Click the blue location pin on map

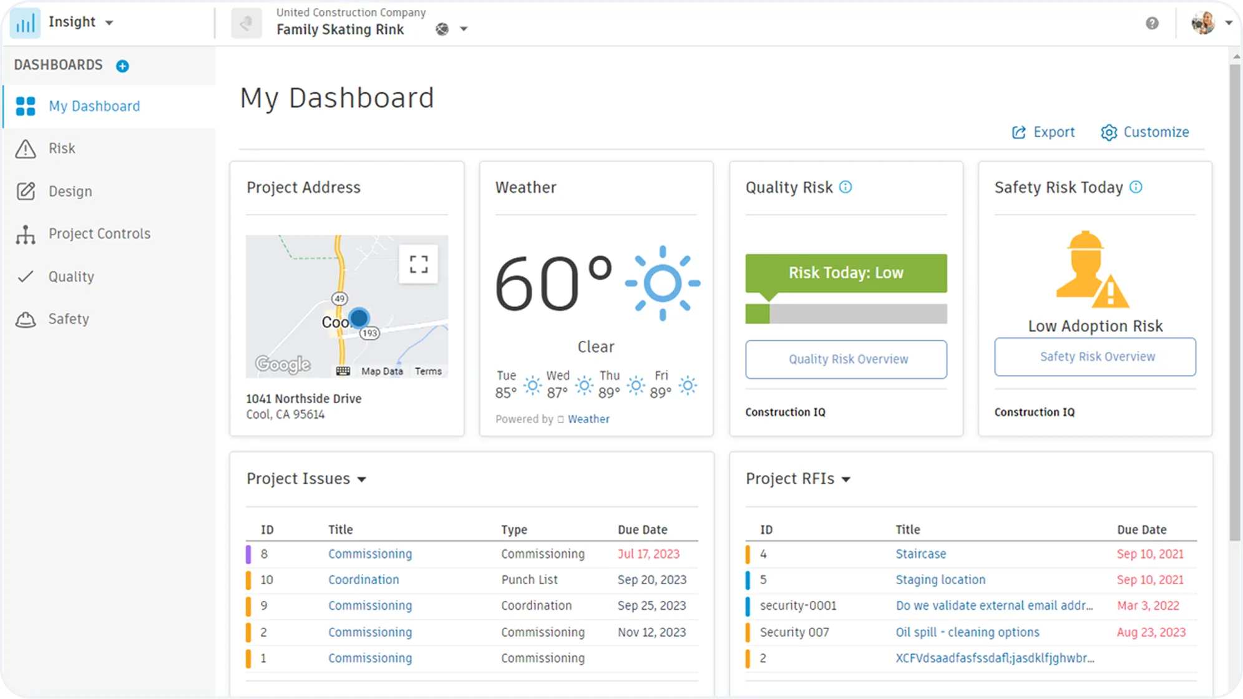point(359,318)
